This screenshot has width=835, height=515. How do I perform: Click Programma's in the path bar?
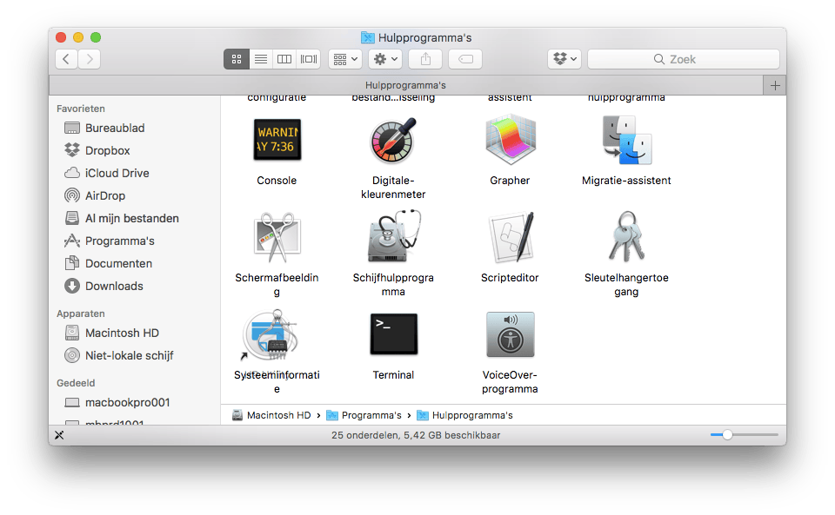364,415
